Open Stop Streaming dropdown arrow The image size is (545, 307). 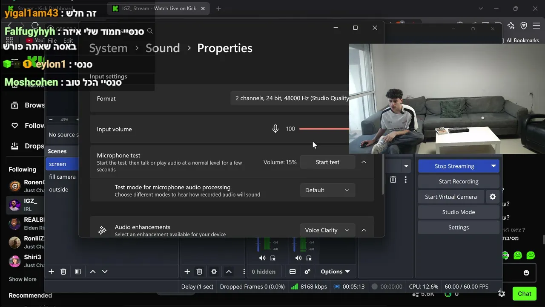[x=493, y=166]
